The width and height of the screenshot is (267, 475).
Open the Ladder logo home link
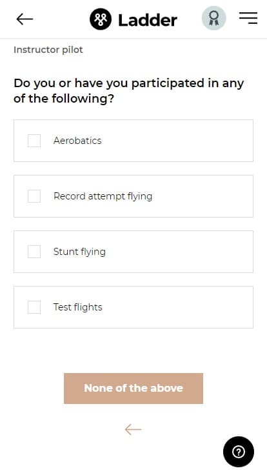(133, 19)
